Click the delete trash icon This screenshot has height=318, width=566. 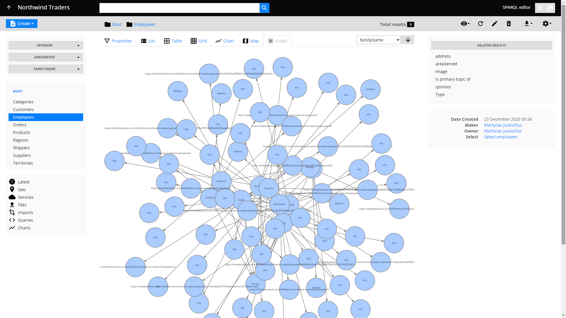coord(509,24)
